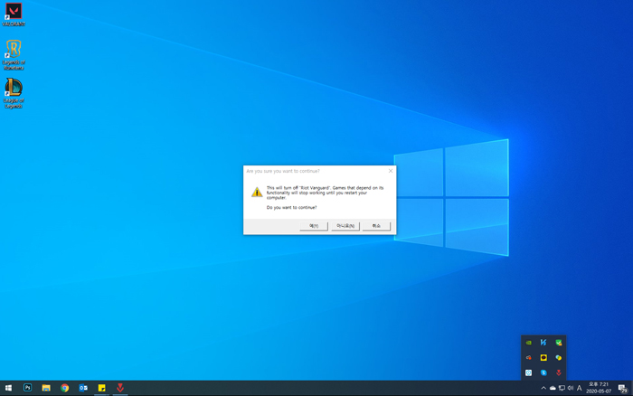Click the KakaoTalk yellow tray icon

[543, 358]
